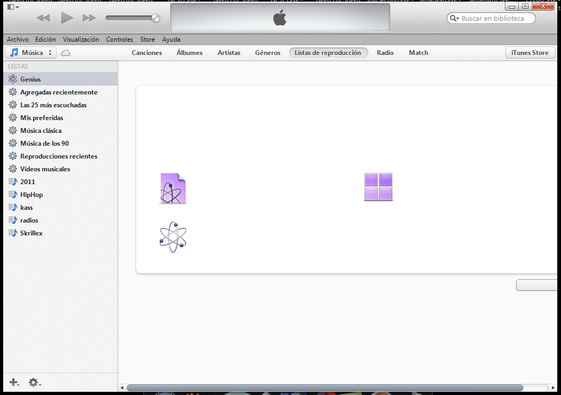Click the blue music note icon on Música selector

pyautogui.click(x=14, y=53)
